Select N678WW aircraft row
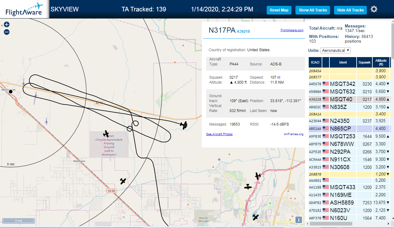 (349, 144)
